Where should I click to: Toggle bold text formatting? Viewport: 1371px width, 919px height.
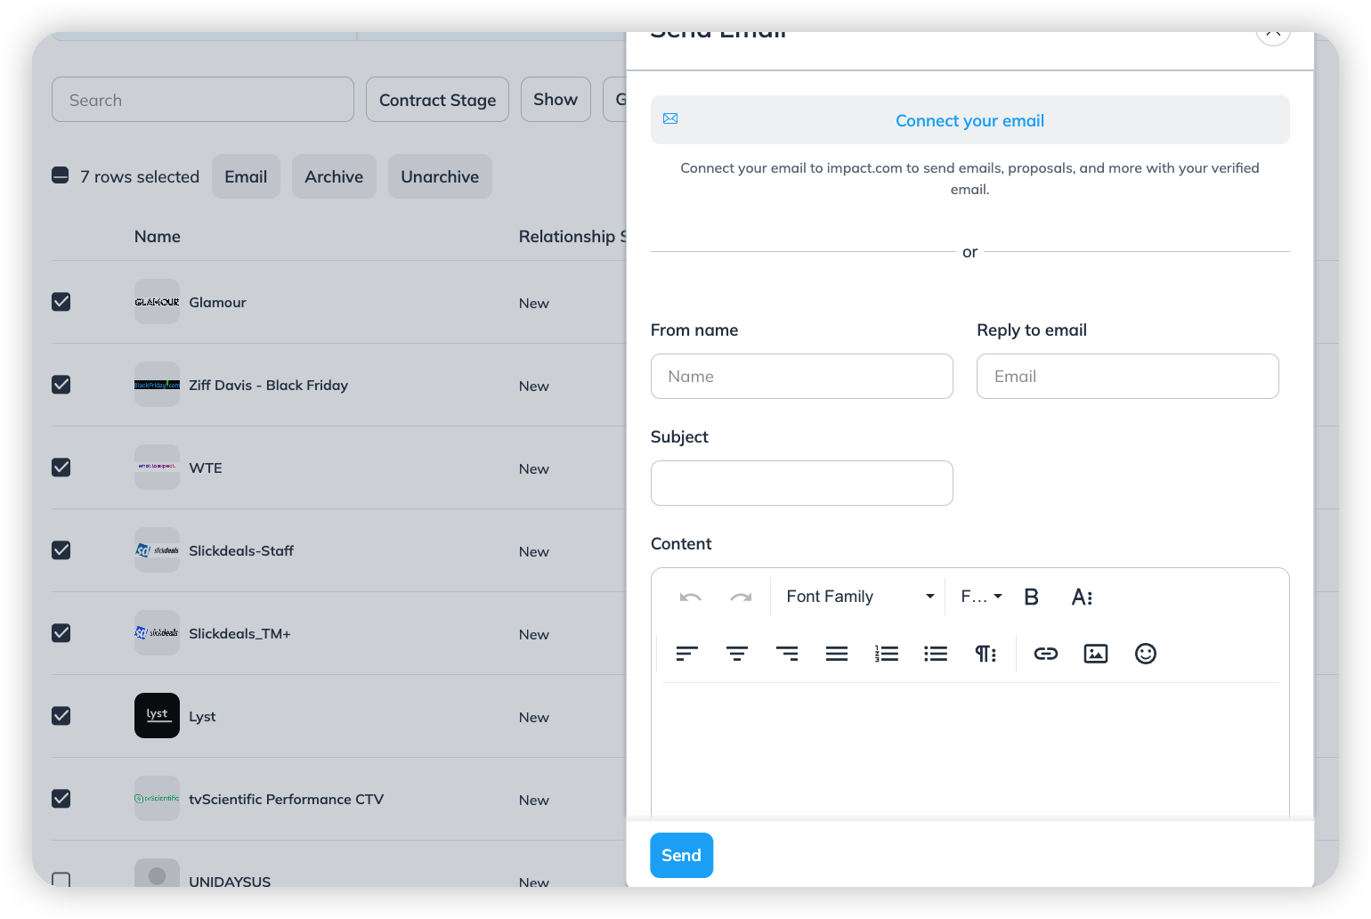1031,597
